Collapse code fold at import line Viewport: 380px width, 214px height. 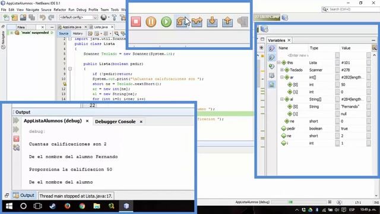(x=70, y=39)
